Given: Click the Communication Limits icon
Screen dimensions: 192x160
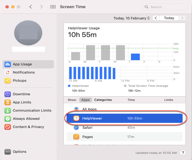Looking at the screenshot, I should click(8, 111).
